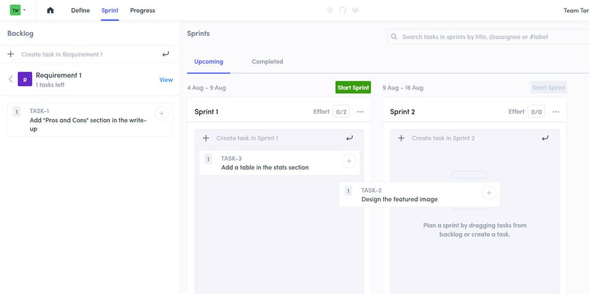
Task: Click the Sprint 2 effort 0/0 box
Action: 537,112
